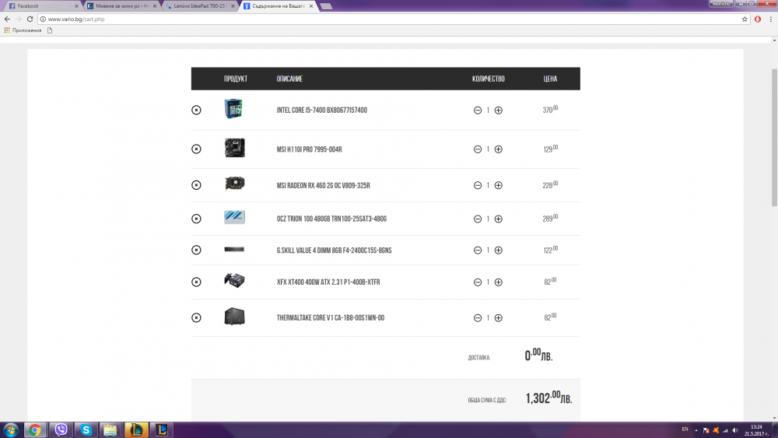Image resolution: width=778 pixels, height=438 pixels.
Task: Decrease quantity of MSI Radeon RX 460
Action: (478, 185)
